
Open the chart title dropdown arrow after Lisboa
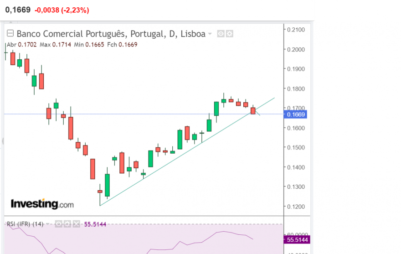[210, 34]
